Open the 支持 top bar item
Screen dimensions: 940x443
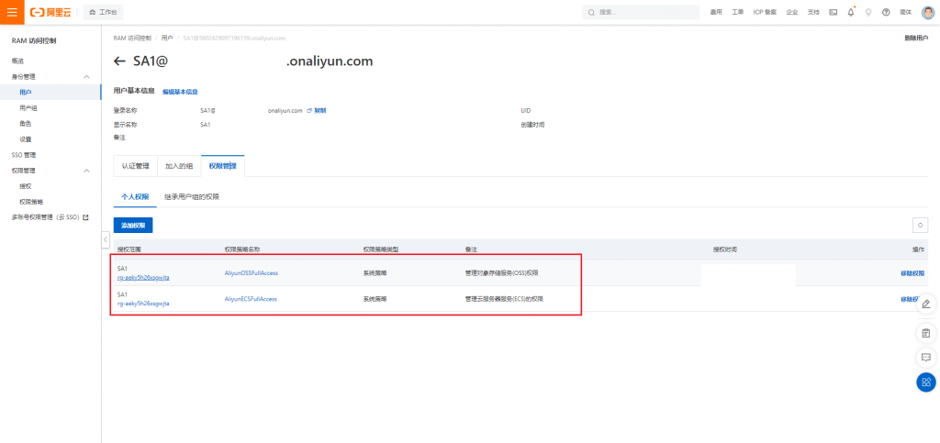pyautogui.click(x=813, y=12)
